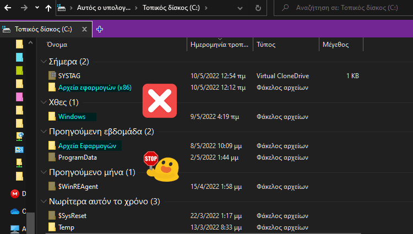Collapse the 'Προηγούμενο μήνα (1)' group

click(x=44, y=172)
